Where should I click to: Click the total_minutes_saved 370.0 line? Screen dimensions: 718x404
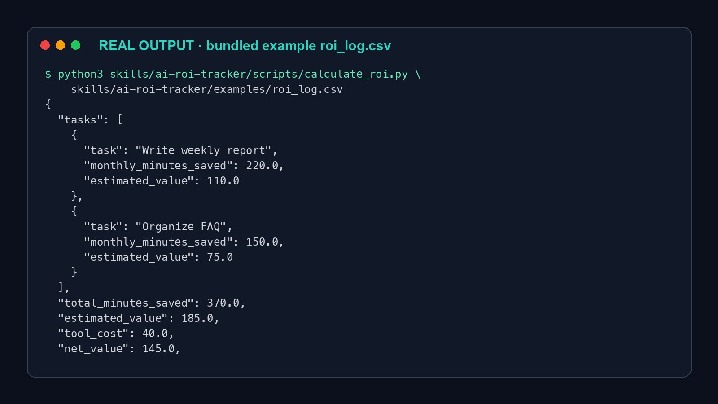(x=152, y=303)
